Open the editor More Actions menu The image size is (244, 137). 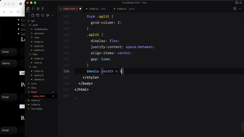click(x=240, y=9)
